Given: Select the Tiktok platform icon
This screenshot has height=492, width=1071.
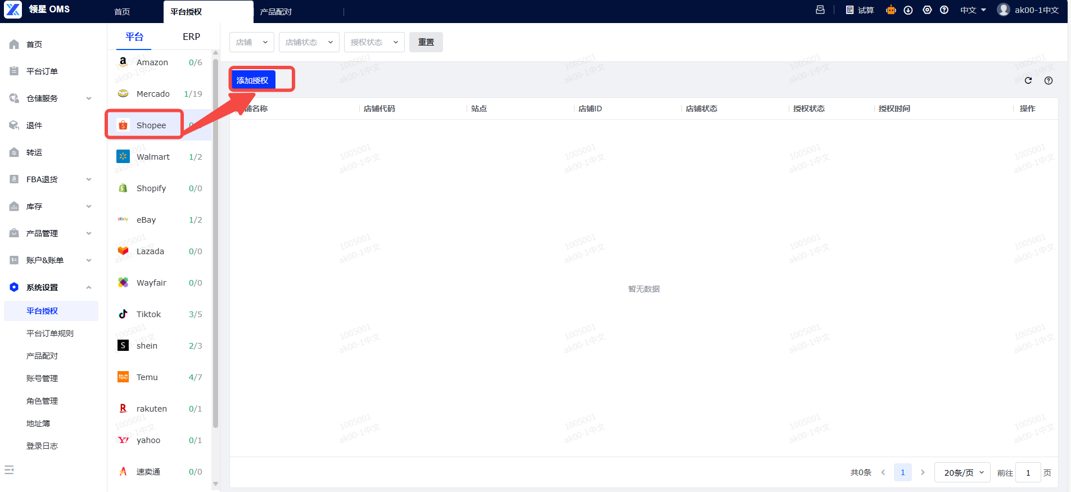Looking at the screenshot, I should click(x=123, y=314).
